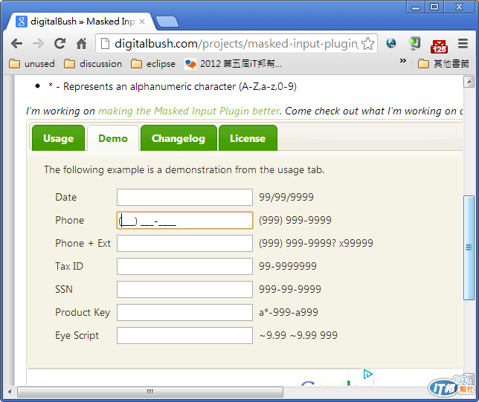The image size is (479, 402).
Task: Click the vertical scrollbar up arrow
Action: (469, 82)
